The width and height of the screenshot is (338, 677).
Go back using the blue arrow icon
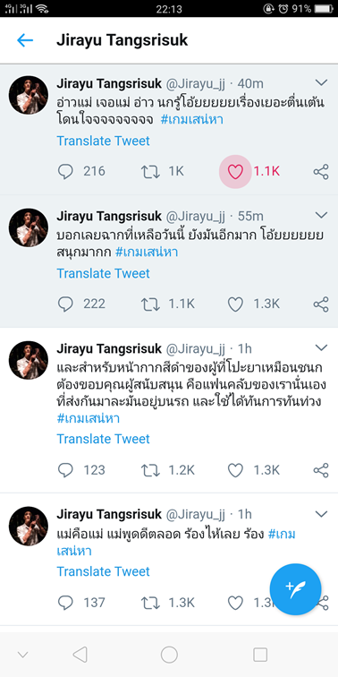25,40
